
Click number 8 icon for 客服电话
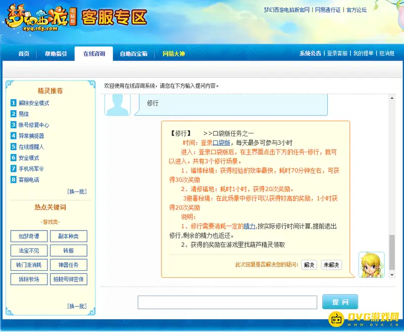click(x=14, y=179)
